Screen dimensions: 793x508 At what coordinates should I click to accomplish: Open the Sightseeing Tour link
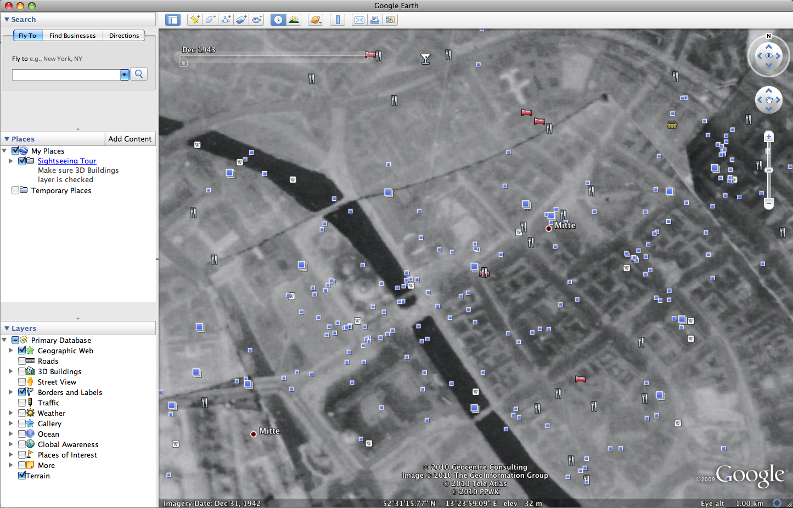[66, 161]
